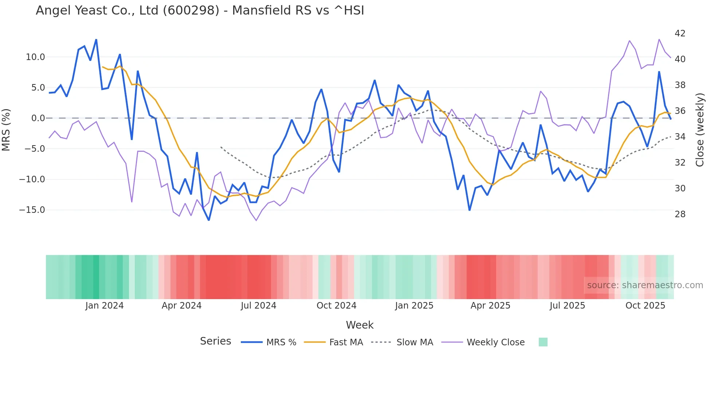Image resolution: width=714 pixels, height=401 pixels.
Task: Click the 42 tick on Close axis
Action: coord(680,33)
